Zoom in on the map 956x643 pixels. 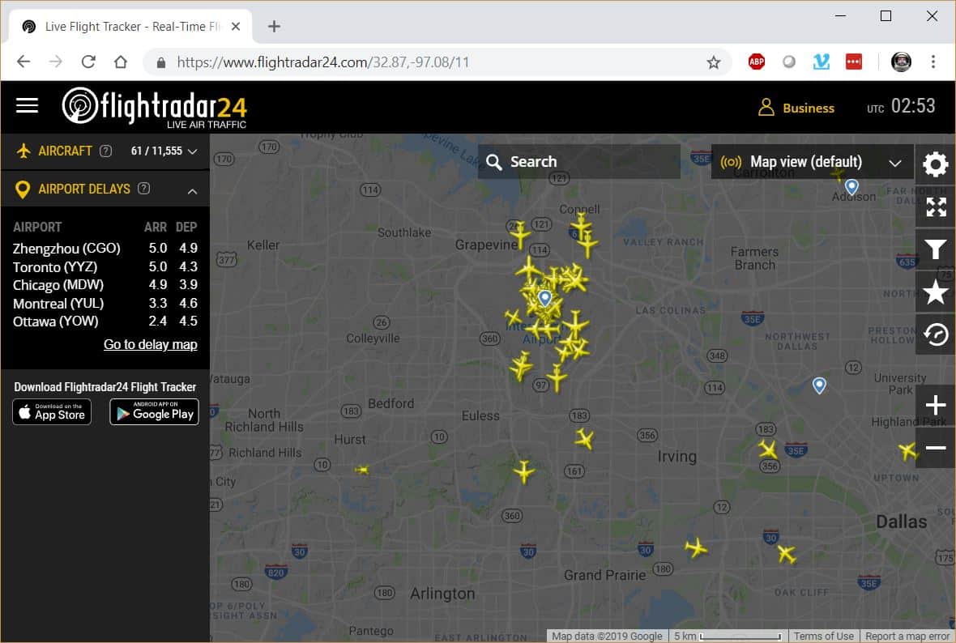coord(935,405)
